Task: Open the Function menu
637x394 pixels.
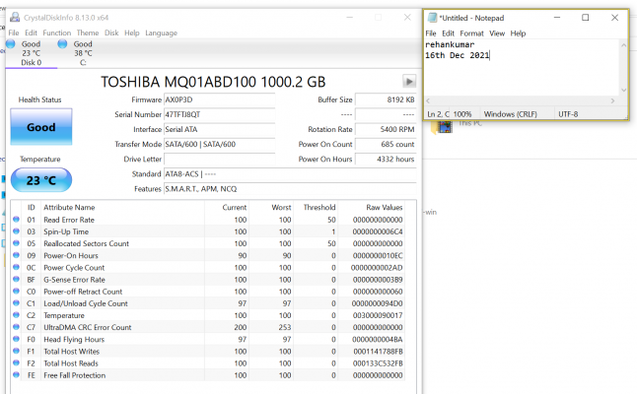Action: [x=57, y=33]
